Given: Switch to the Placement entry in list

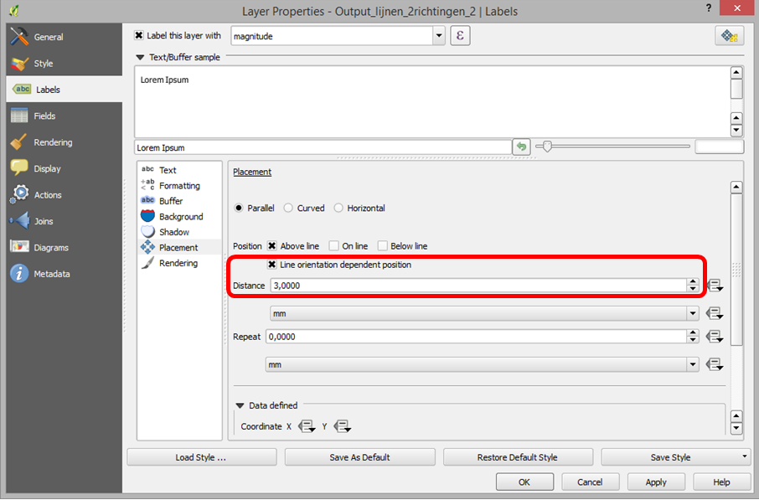Looking at the screenshot, I should 178,247.
